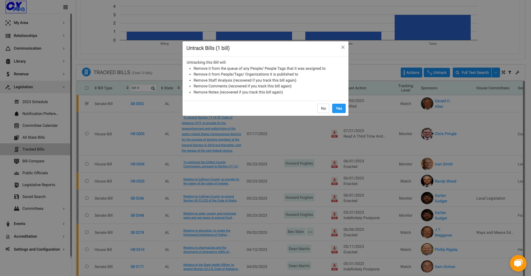
Task: Check the SB 0346 row checkbox
Action: coord(87,198)
